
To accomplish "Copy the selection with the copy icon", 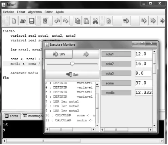I will coord(77,21).
